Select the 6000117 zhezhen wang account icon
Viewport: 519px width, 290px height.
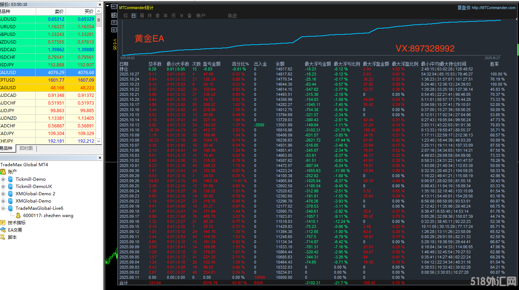tap(18, 216)
